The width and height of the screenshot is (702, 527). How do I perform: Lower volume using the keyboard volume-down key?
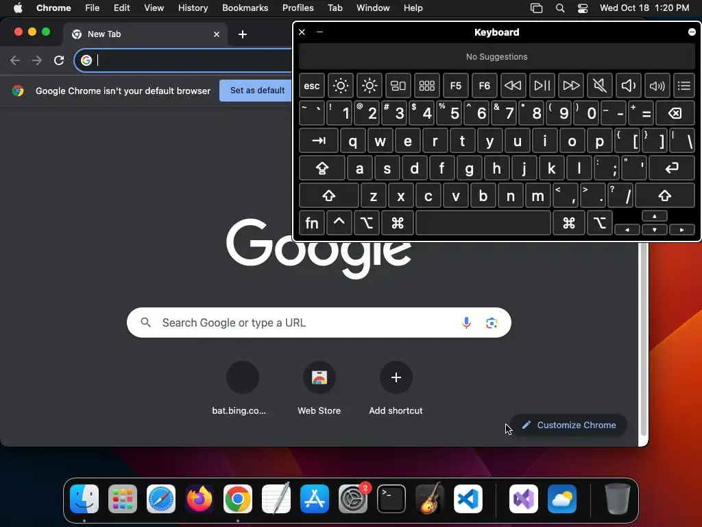[628, 86]
